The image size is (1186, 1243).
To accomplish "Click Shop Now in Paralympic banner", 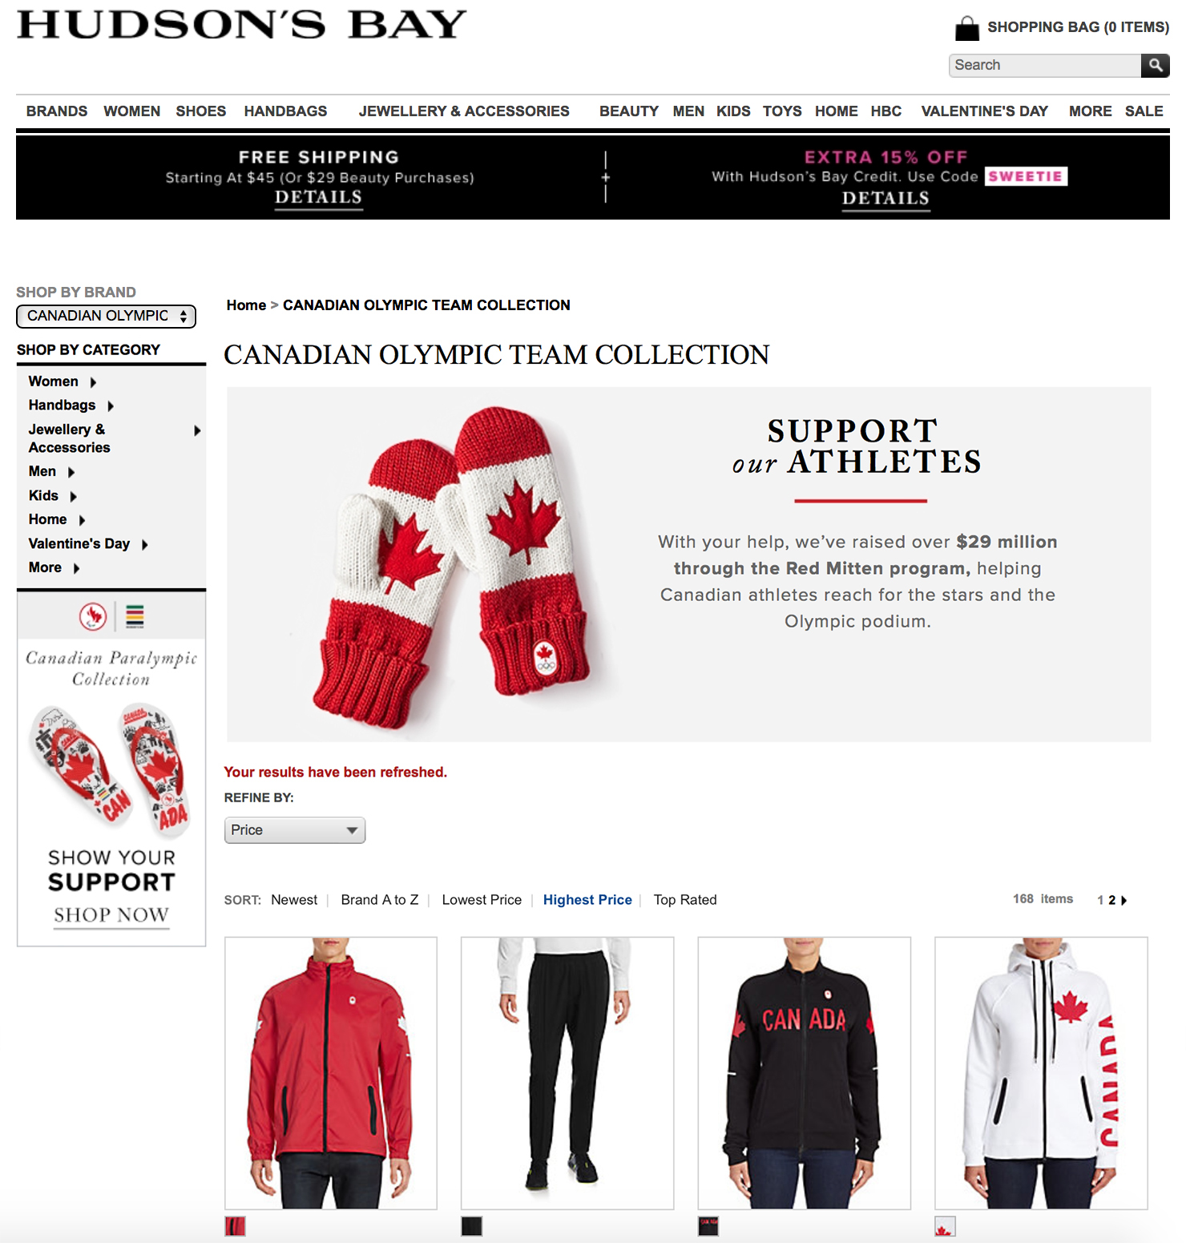I will coord(111,915).
